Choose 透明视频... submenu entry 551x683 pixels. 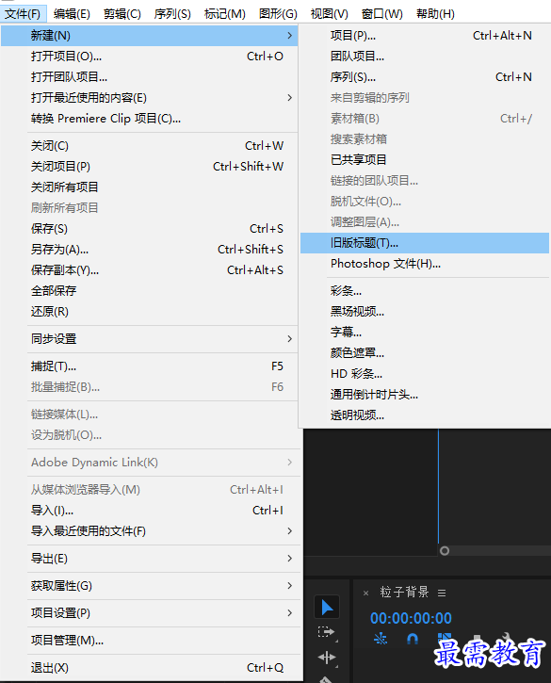425,415
